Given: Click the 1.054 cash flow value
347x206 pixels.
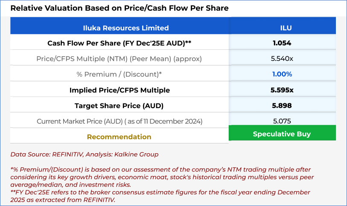Looking at the screenshot, I should [x=282, y=43].
